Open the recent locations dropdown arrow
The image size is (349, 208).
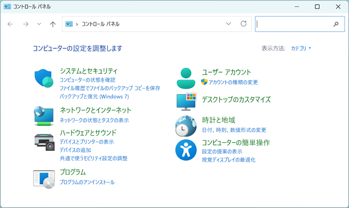pos(39,24)
